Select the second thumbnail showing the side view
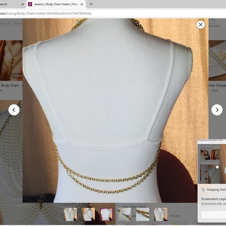 (x=88, y=214)
